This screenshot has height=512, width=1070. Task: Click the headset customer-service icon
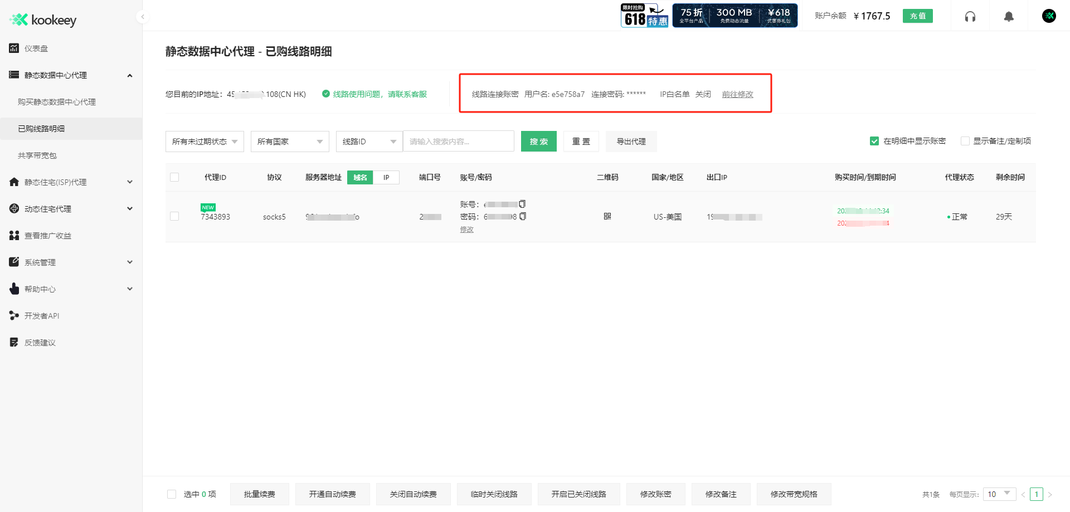point(970,16)
